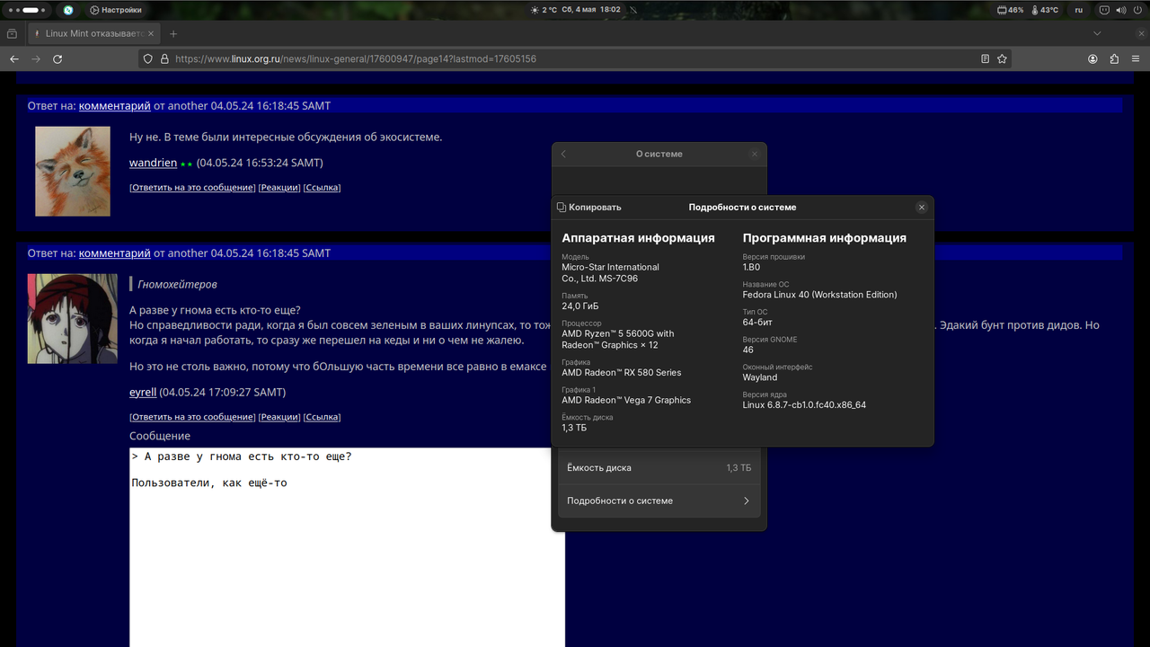Click the tracking protection shield icon
This screenshot has height=647, width=1150.
148,58
